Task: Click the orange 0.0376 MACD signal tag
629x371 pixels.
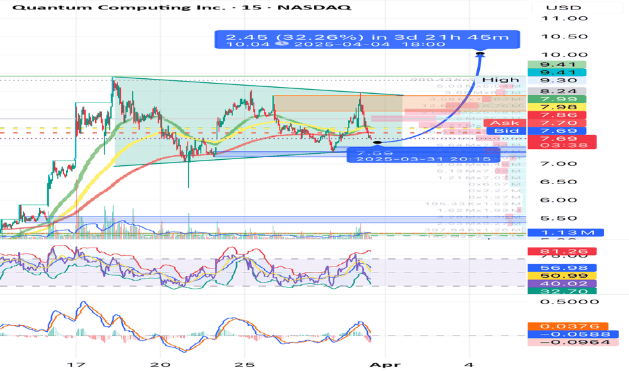Action: point(568,326)
